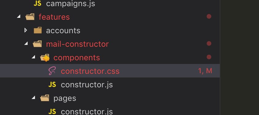Open the constructor.css file
Screen dimensions: 259x115
[x=90, y=71]
